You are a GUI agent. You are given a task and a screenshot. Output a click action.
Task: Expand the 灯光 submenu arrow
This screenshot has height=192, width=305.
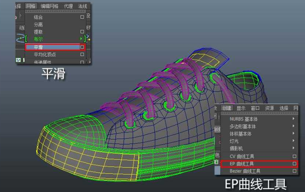pyautogui.click(x=294, y=140)
